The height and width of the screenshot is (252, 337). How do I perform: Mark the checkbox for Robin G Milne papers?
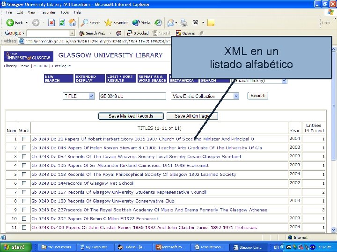tap(24, 218)
